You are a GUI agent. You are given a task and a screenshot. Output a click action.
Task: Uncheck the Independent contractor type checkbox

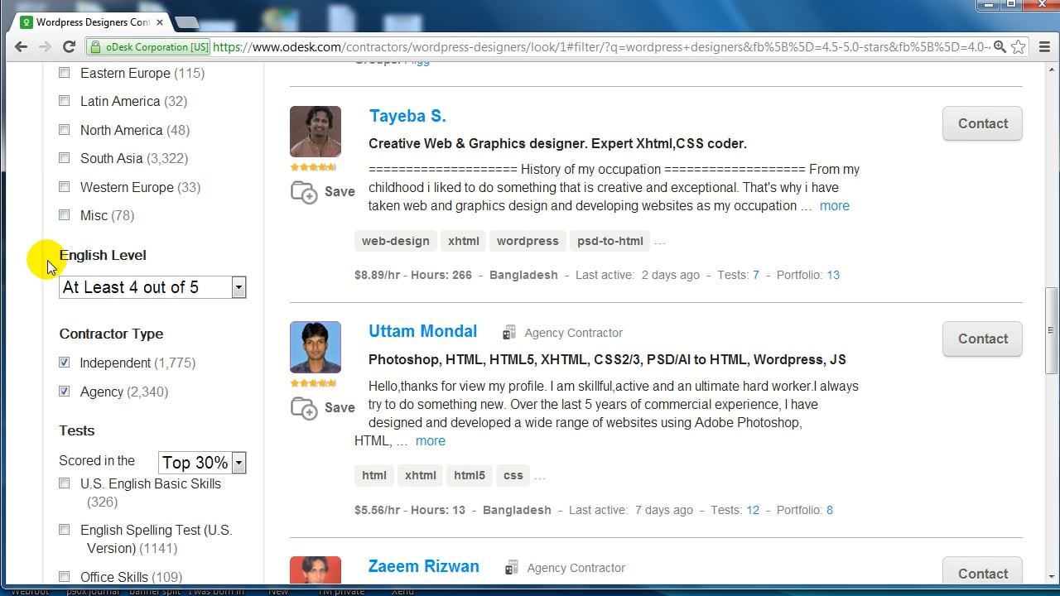(65, 363)
